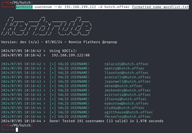192x133 pixels.
Task: Click the '192.168.199.122:88' KDC address
Action: (71, 55)
